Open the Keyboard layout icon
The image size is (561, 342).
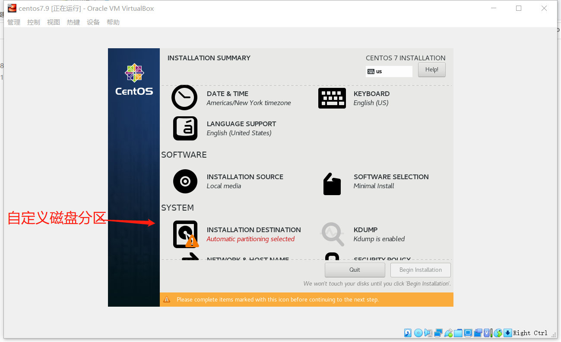(332, 98)
